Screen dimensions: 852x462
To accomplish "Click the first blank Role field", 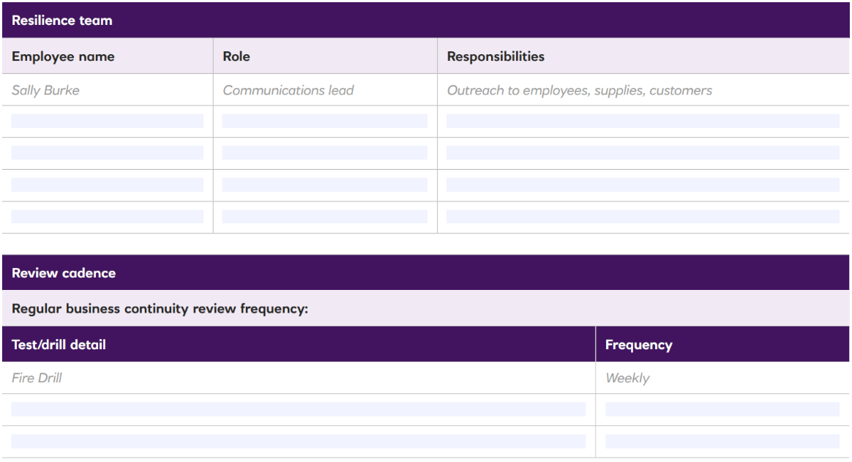I will coord(324,122).
